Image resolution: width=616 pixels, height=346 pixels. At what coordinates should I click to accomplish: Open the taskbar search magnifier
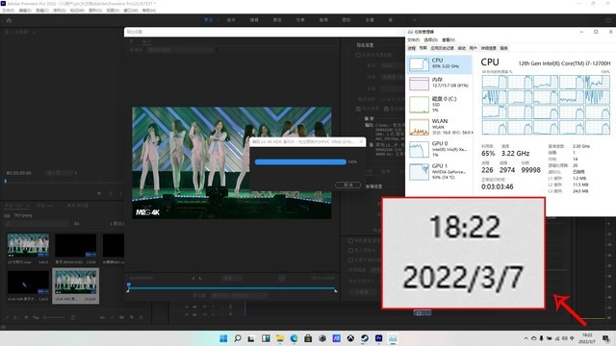point(238,338)
